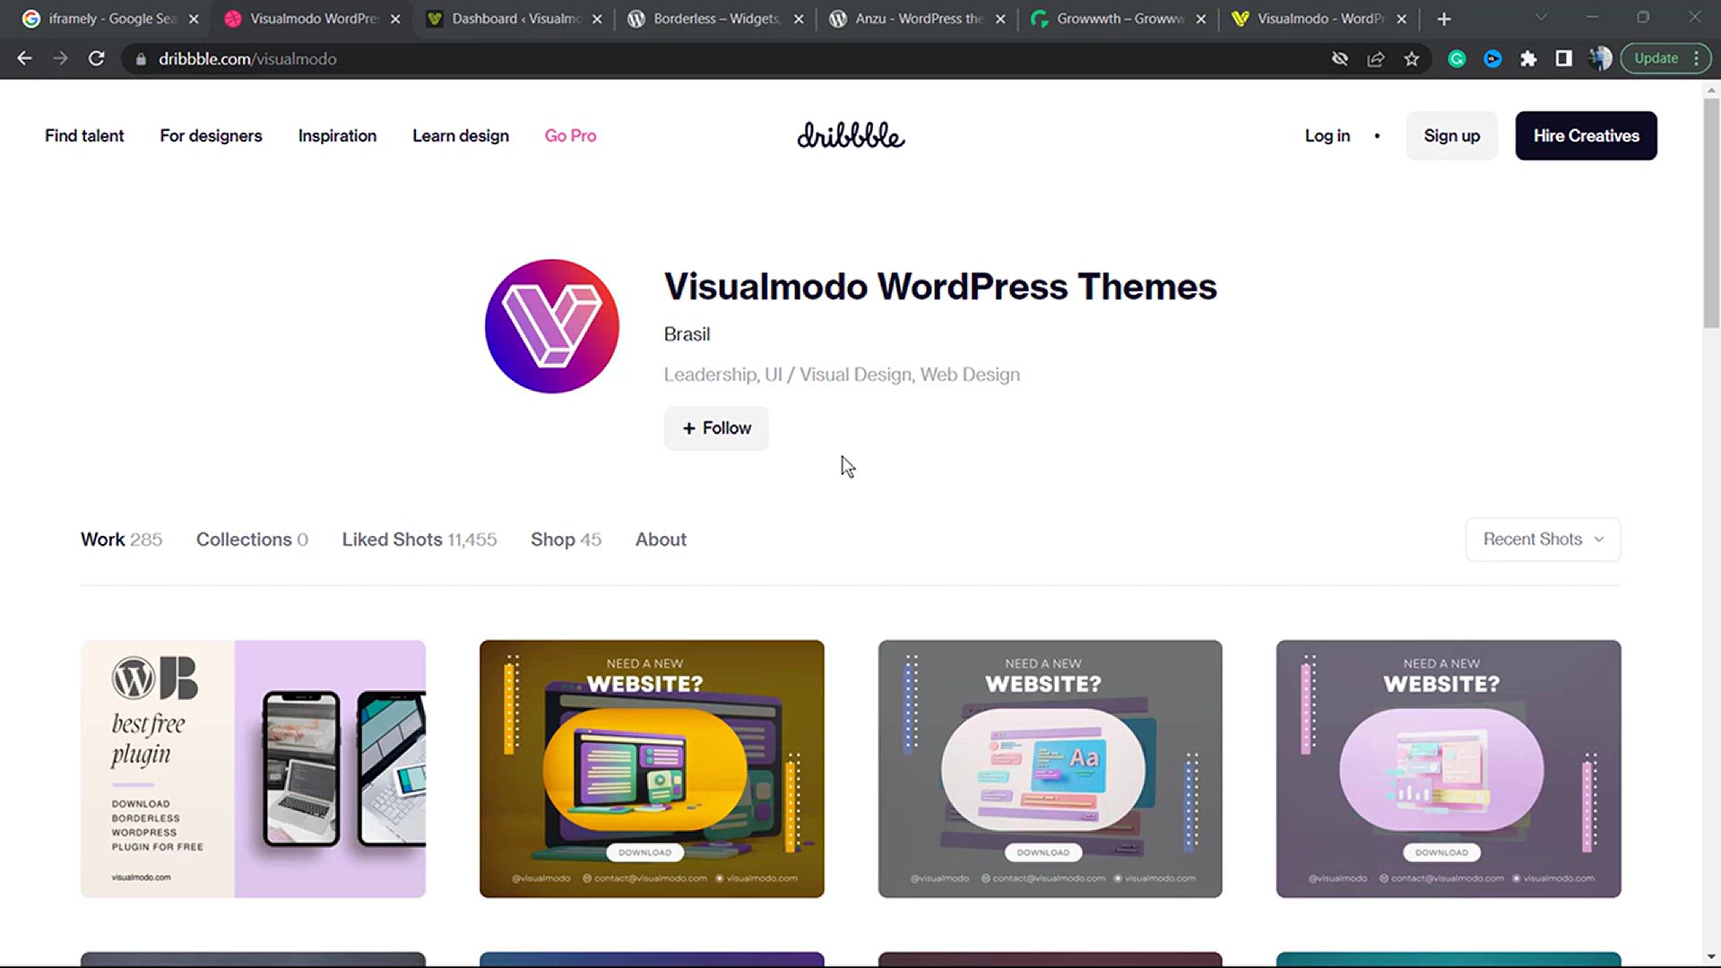
Task: Click the Hire Creatives button
Action: click(x=1586, y=135)
